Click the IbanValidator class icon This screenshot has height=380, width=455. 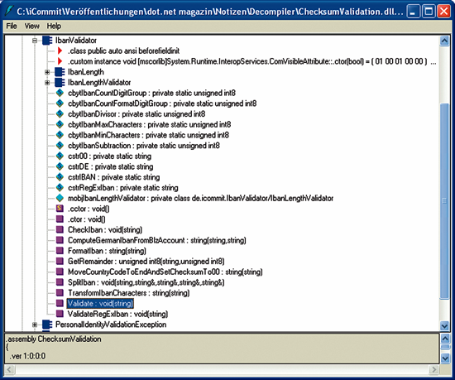(47, 41)
